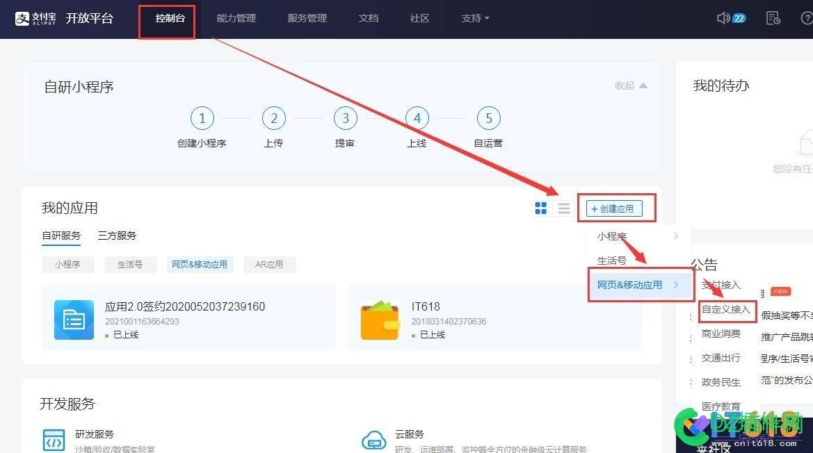Open help via the question mark icon

pyautogui.click(x=805, y=18)
